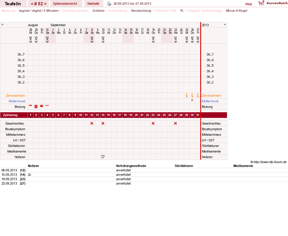
Task: Click the Störfaktoren column header in notes table
Action: [x=184, y=166]
